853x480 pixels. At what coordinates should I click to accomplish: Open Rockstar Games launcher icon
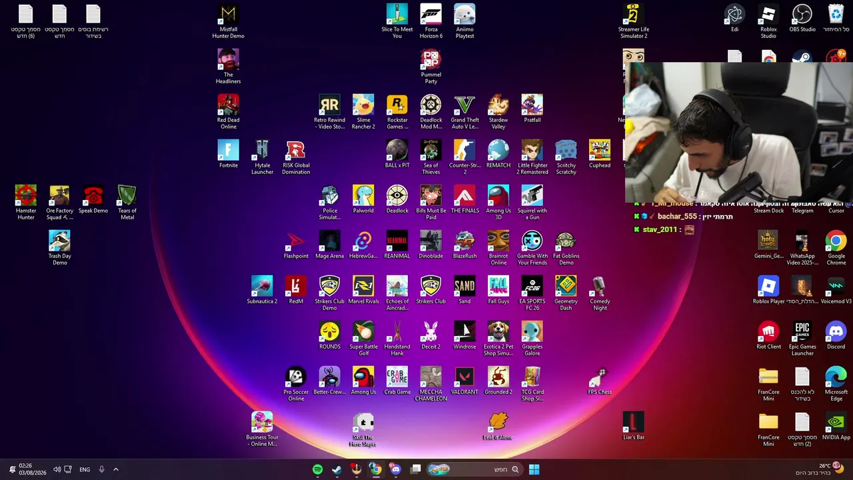point(397,113)
